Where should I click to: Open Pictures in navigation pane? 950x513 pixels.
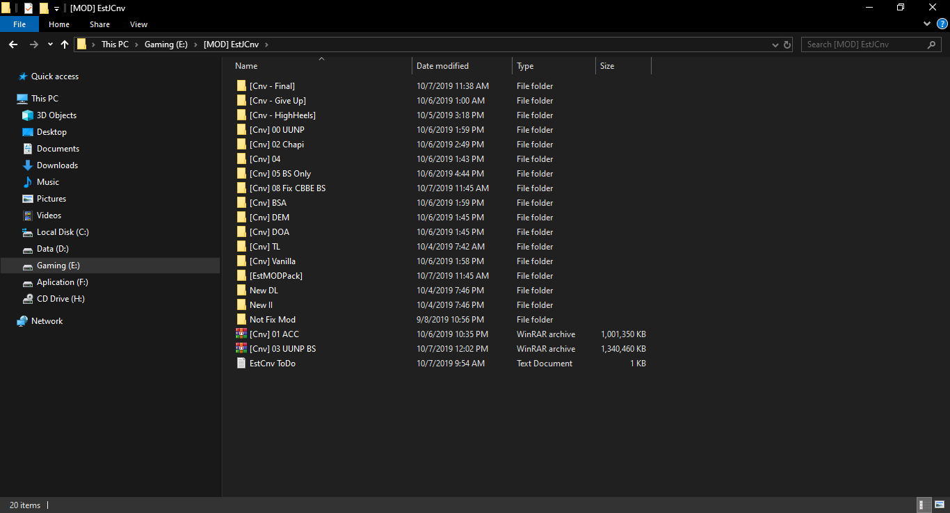coord(51,199)
